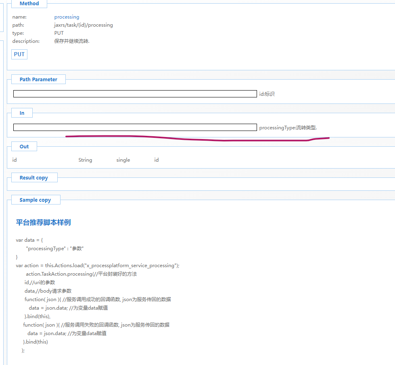
Task: Open the processing method name link
Action: tap(67, 17)
